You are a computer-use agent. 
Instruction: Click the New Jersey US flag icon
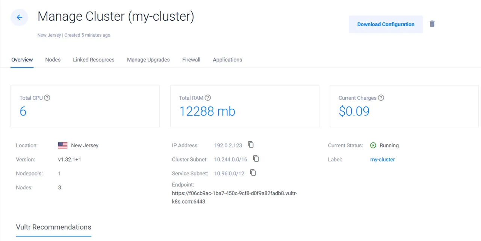63,145
